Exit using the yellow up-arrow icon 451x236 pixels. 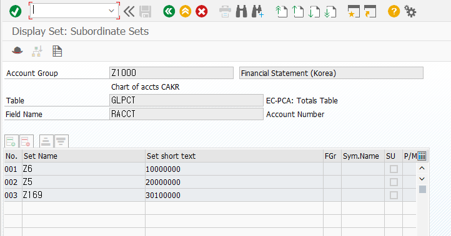click(x=186, y=11)
